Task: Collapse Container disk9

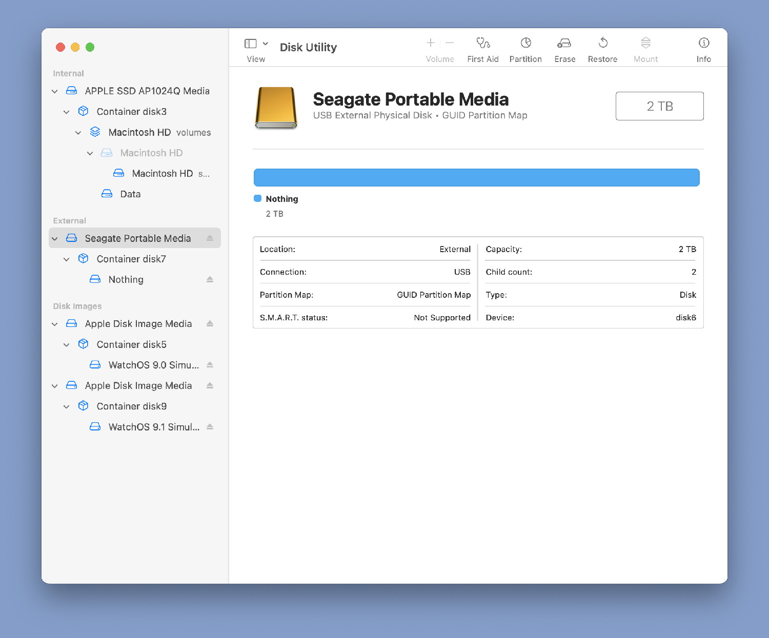Action: (x=67, y=406)
